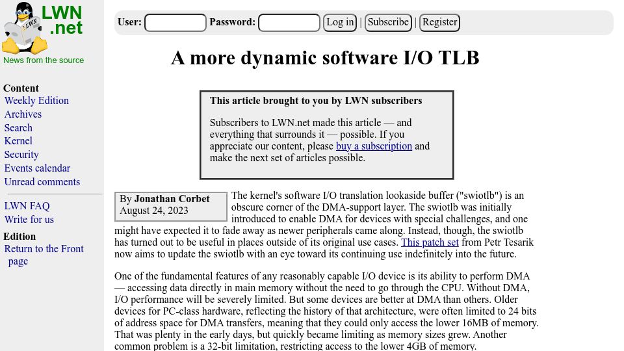Click the Register button
Viewport: 624px width, 351px height.
click(440, 22)
